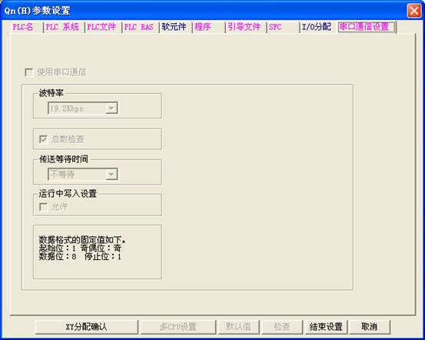Click the XY分配确认 button
The height and width of the screenshot is (340, 425).
(87, 327)
